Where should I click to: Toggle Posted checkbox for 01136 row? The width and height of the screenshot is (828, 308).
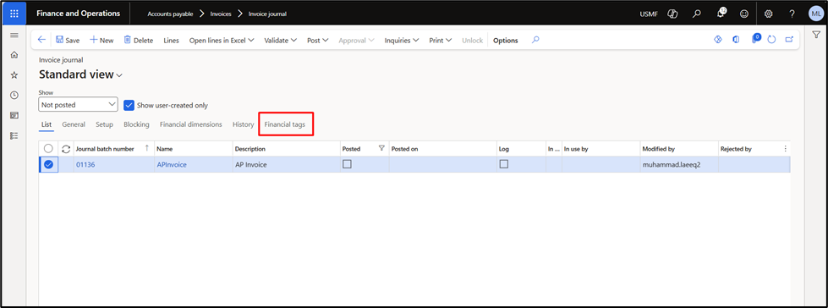347,164
